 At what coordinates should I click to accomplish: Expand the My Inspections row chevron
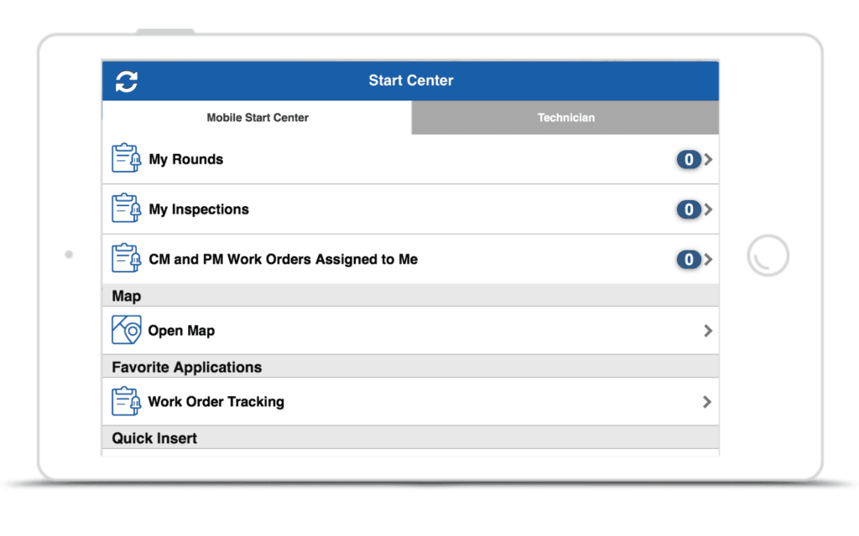[708, 209]
